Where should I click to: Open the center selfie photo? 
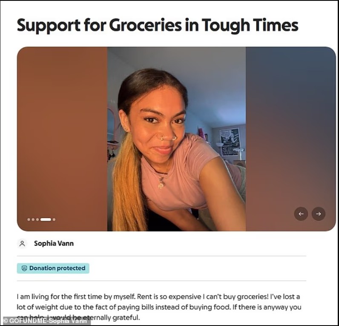click(176, 139)
